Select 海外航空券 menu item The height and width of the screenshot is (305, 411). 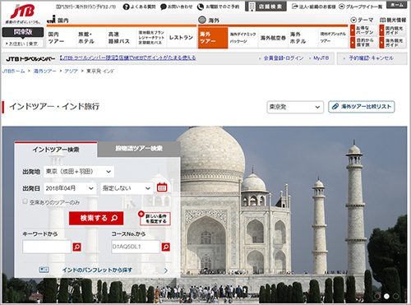[273, 38]
